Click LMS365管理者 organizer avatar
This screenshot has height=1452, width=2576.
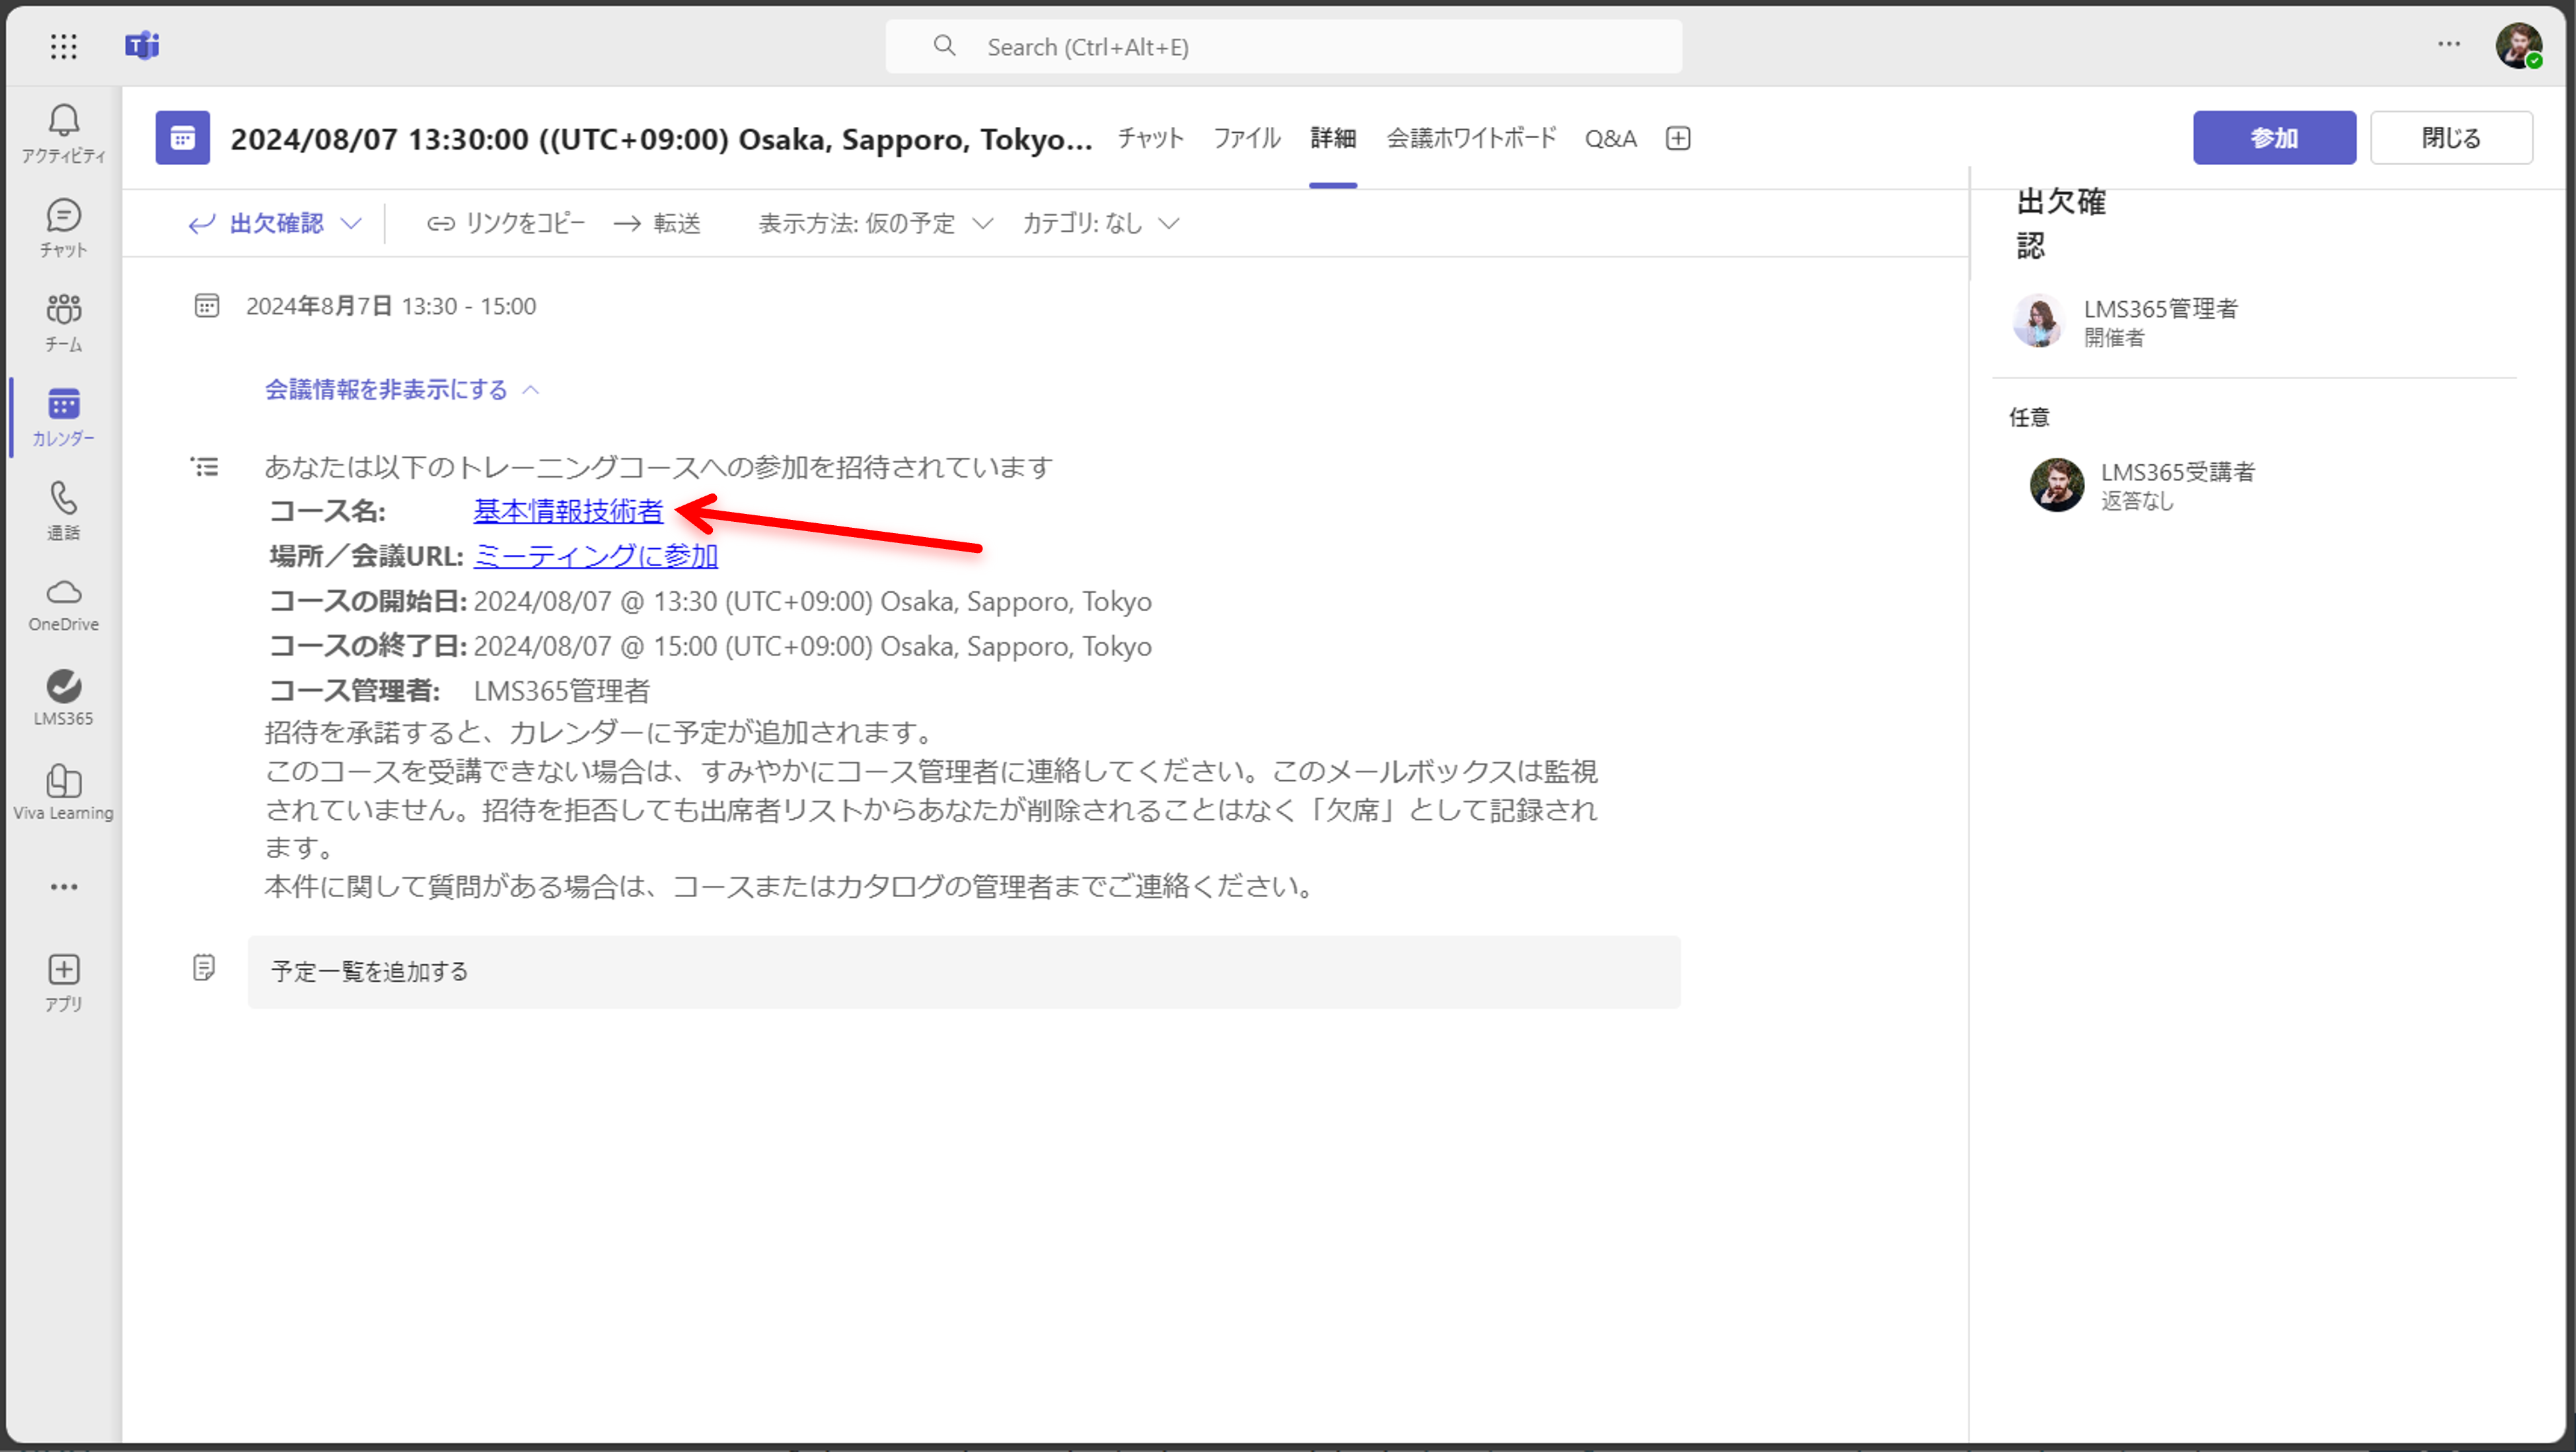pos(2038,321)
